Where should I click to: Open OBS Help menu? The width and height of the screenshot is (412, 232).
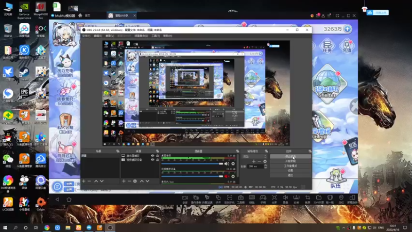point(168,36)
